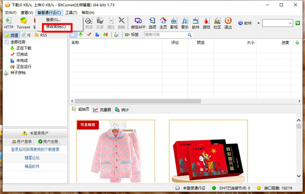Screen dimensions: 305x194
Task: Switch to the IE sidebar tab
Action: point(26,35)
